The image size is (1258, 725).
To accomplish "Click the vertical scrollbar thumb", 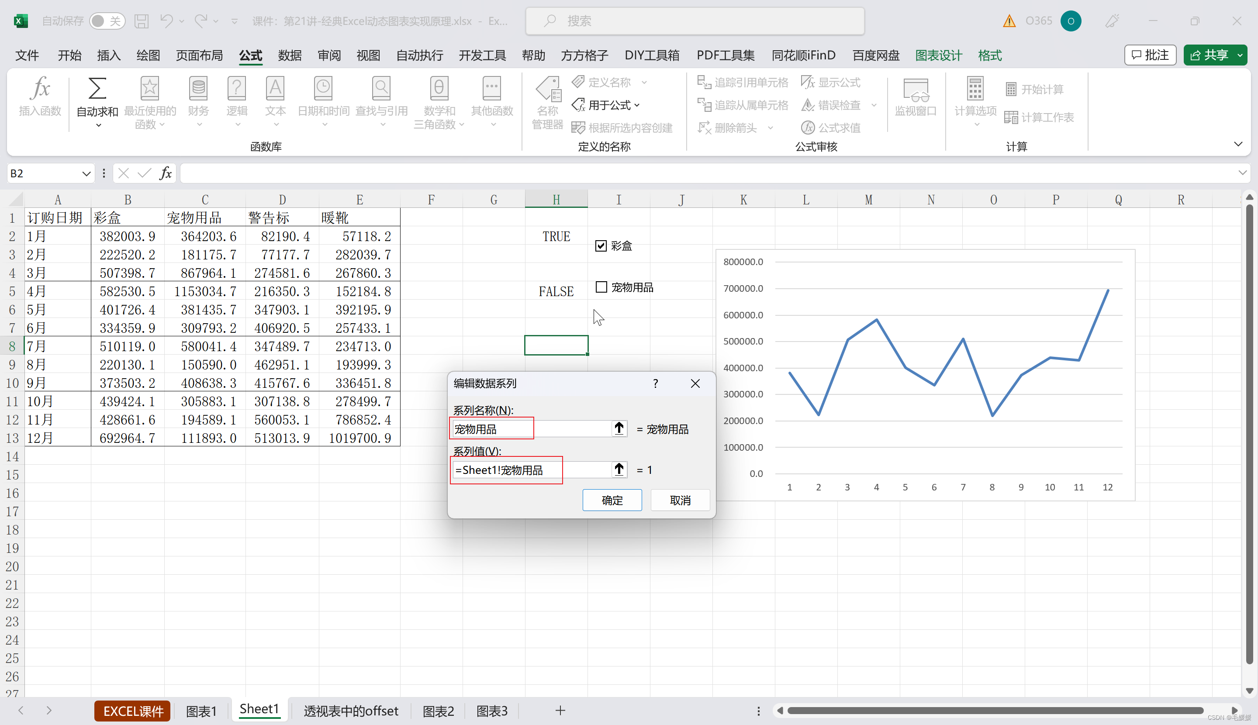I will click(x=1249, y=433).
